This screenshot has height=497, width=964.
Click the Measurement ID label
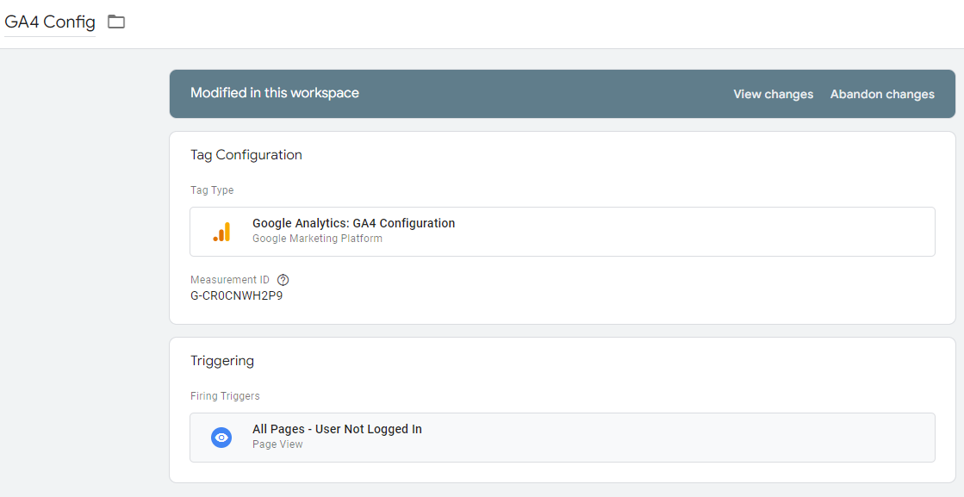pos(229,280)
